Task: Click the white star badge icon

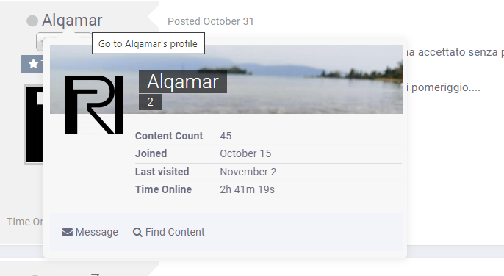Action: [x=34, y=64]
